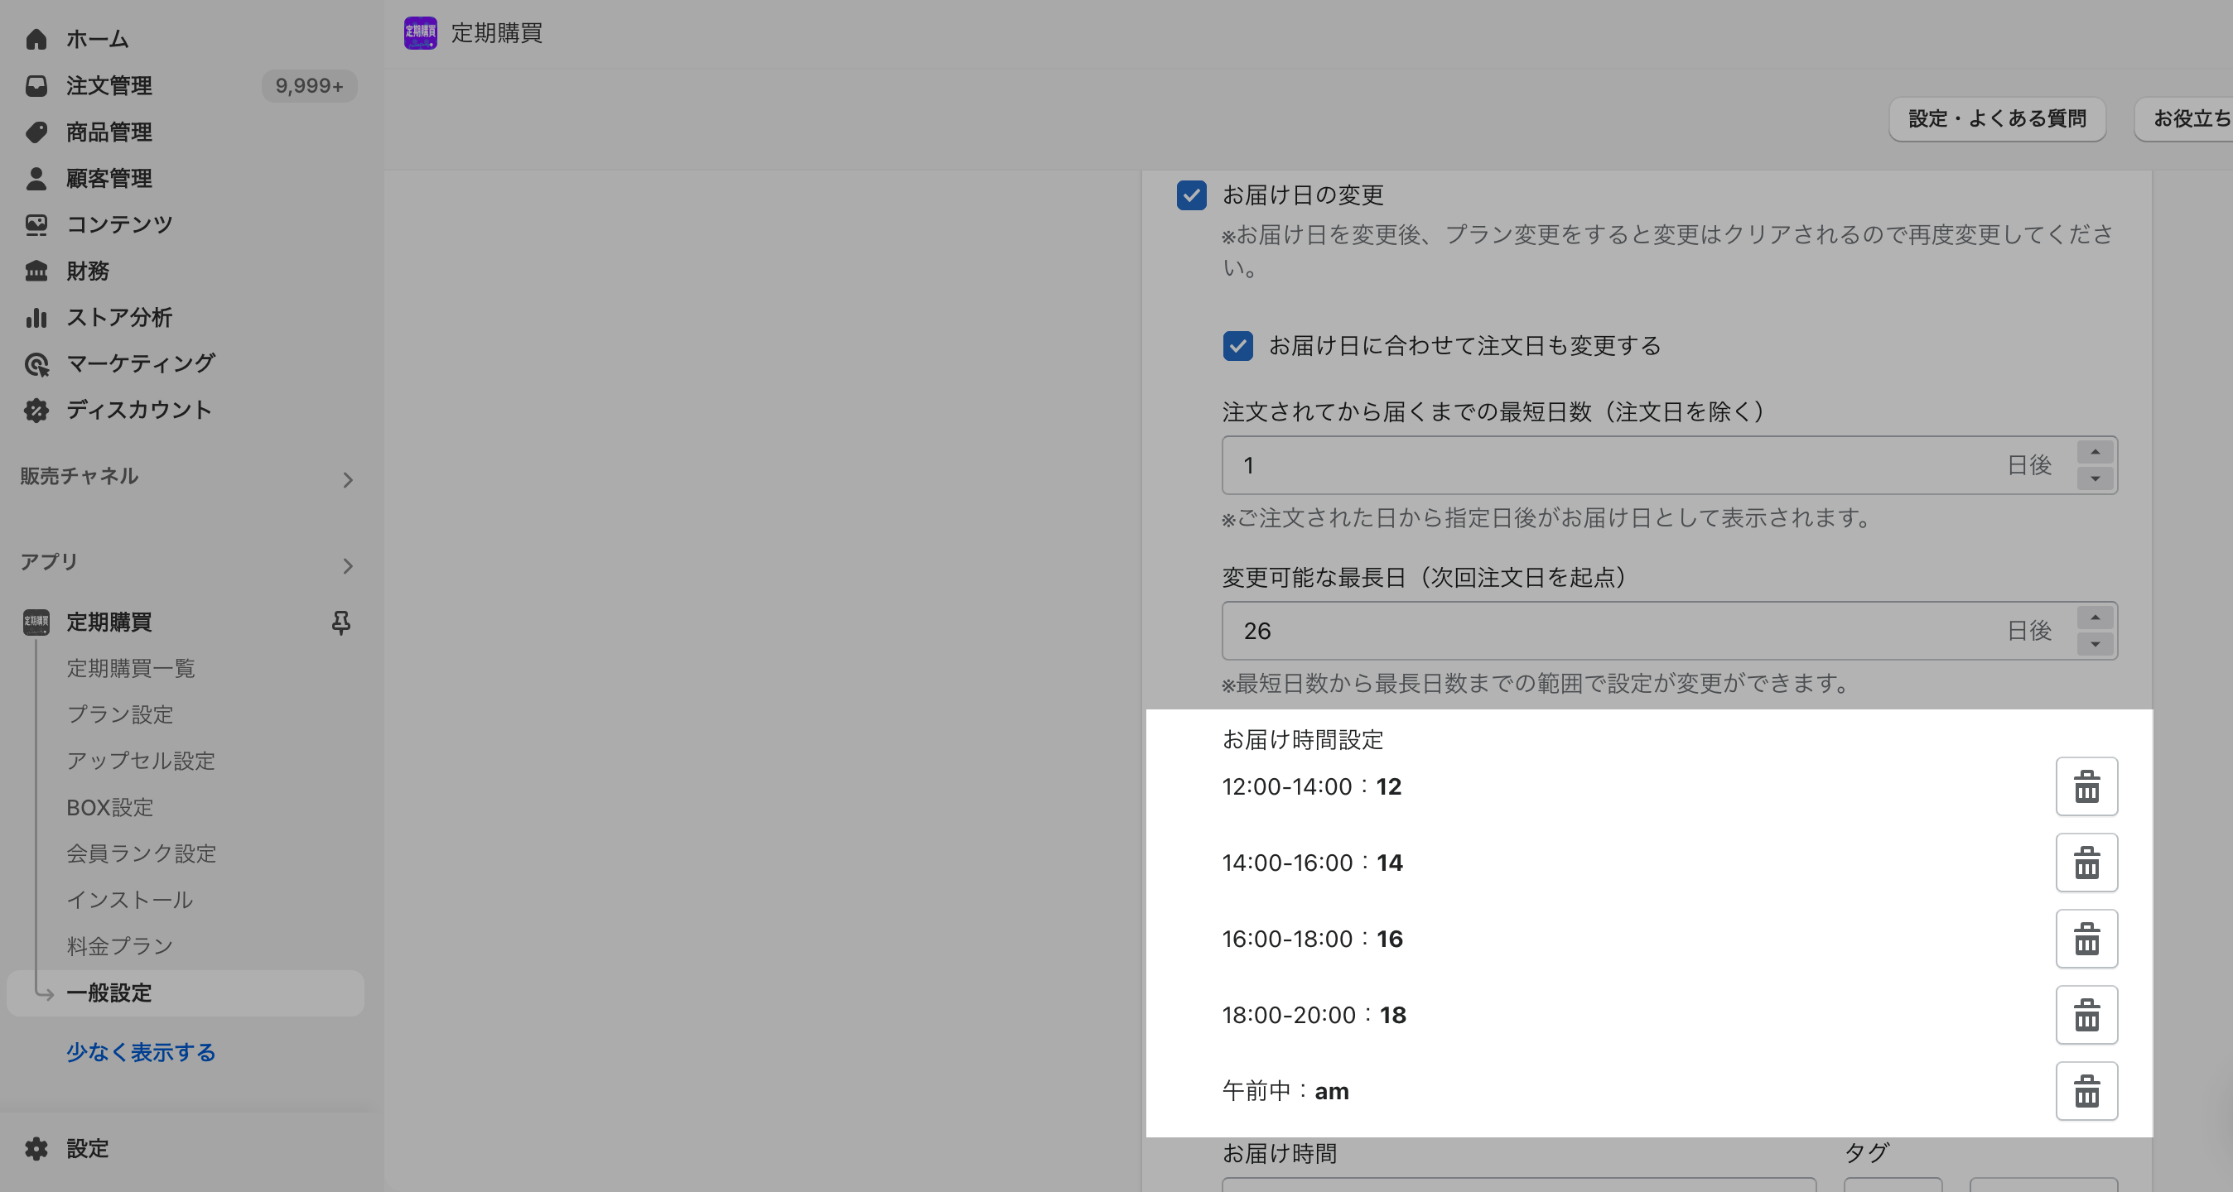
Task: Go to プラン設定 submenu item
Action: [119, 714]
